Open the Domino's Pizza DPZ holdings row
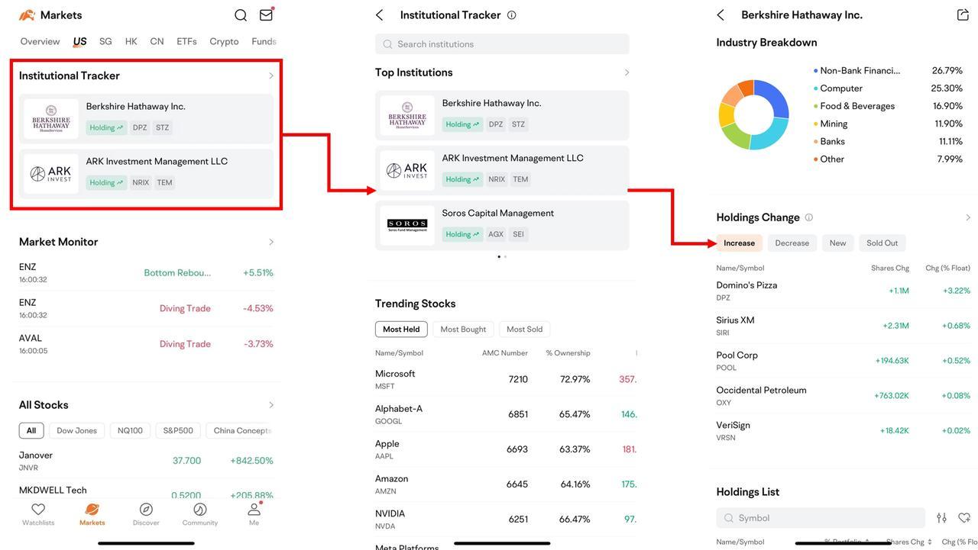Image resolution: width=978 pixels, height=550 pixels. [844, 291]
